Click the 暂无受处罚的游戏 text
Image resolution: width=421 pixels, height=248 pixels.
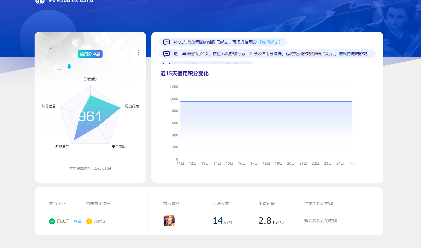coord(321,221)
